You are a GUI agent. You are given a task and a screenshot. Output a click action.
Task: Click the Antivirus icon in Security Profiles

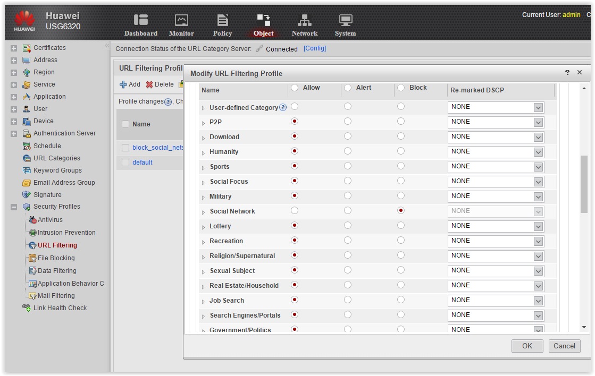point(33,219)
